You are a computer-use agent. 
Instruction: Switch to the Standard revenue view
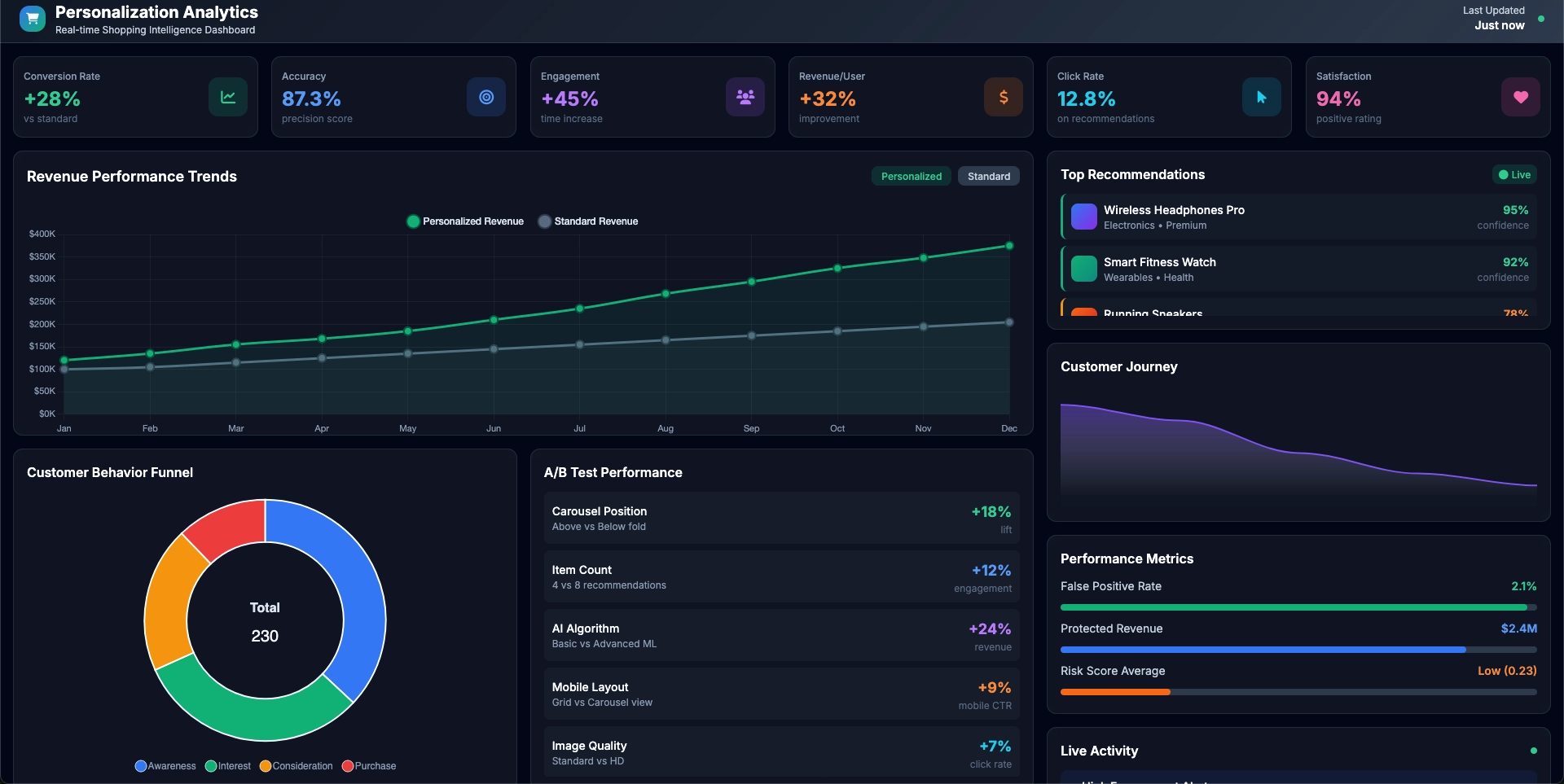click(x=988, y=176)
